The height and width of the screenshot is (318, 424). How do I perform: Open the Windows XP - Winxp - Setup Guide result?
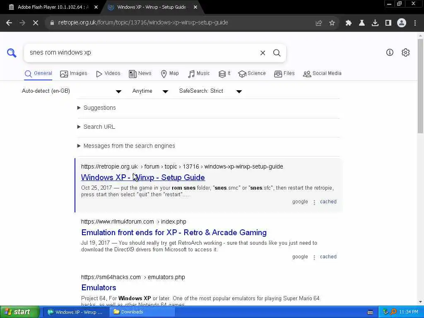click(x=143, y=177)
